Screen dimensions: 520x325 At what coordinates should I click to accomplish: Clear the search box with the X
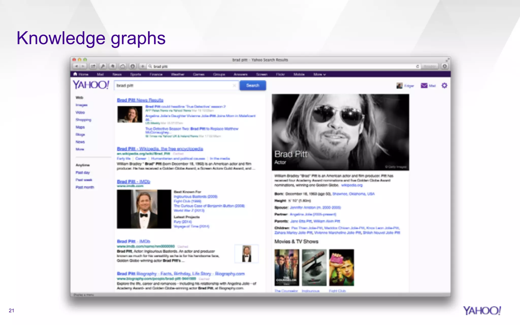pos(234,86)
